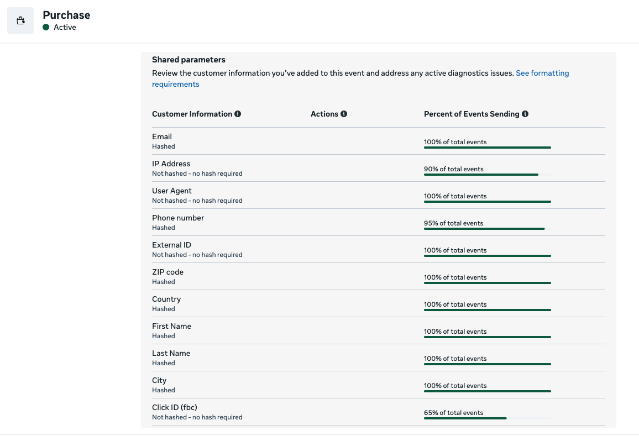This screenshot has width=639, height=436.
Task: Click info icon next to Percent of Events Sending
Action: coord(525,114)
